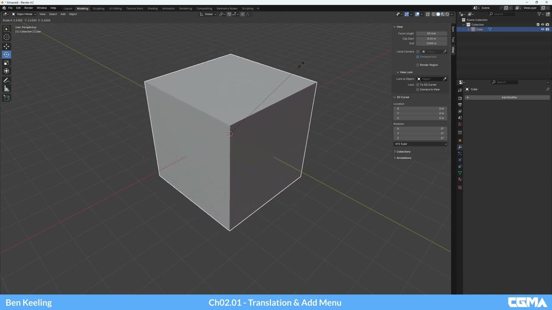Select Solid viewport shading mode

(438, 14)
